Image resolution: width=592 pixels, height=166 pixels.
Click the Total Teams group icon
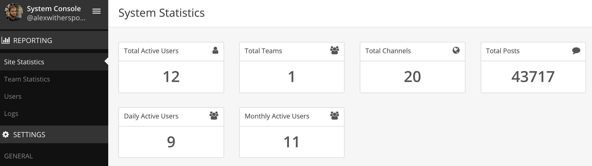[x=334, y=50]
